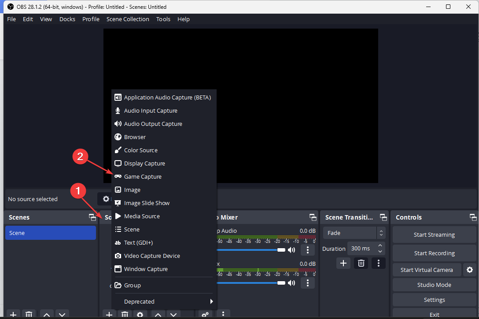
Task: Remove scene transition with trash icon
Action: coord(361,263)
